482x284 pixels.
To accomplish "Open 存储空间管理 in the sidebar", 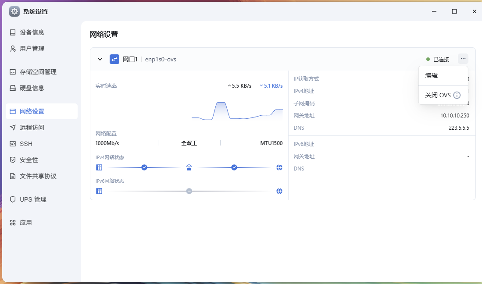I will pyautogui.click(x=42, y=72).
